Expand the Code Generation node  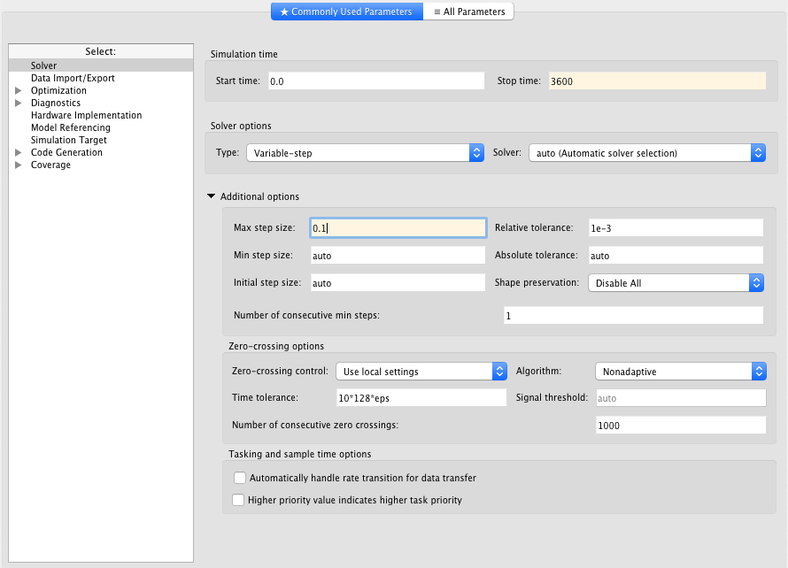pyautogui.click(x=18, y=152)
